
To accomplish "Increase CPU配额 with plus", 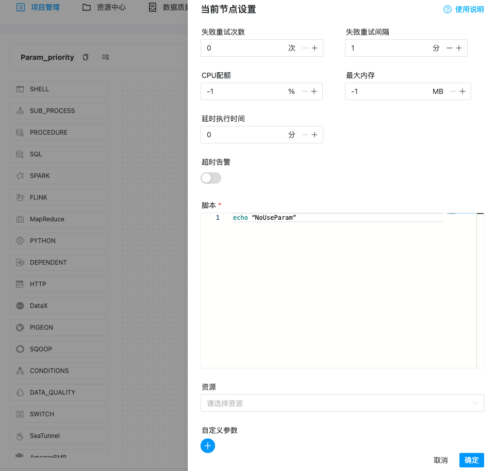I will [x=314, y=91].
